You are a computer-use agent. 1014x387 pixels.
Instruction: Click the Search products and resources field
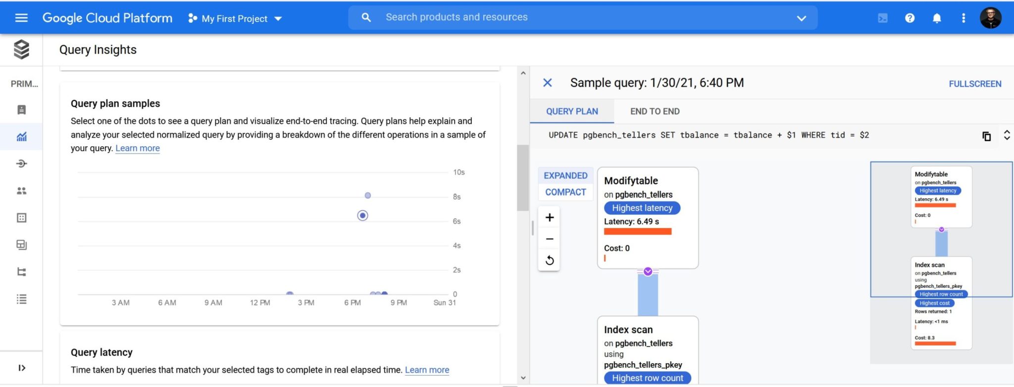(x=583, y=17)
